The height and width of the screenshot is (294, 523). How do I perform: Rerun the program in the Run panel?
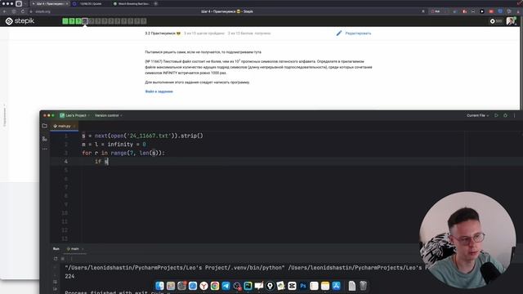coord(56,258)
